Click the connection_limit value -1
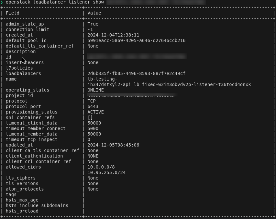 (x=90, y=29)
